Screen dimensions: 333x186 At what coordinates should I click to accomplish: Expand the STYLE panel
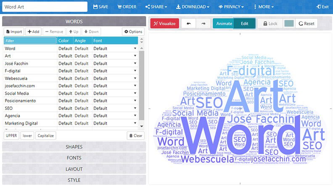coord(74,180)
